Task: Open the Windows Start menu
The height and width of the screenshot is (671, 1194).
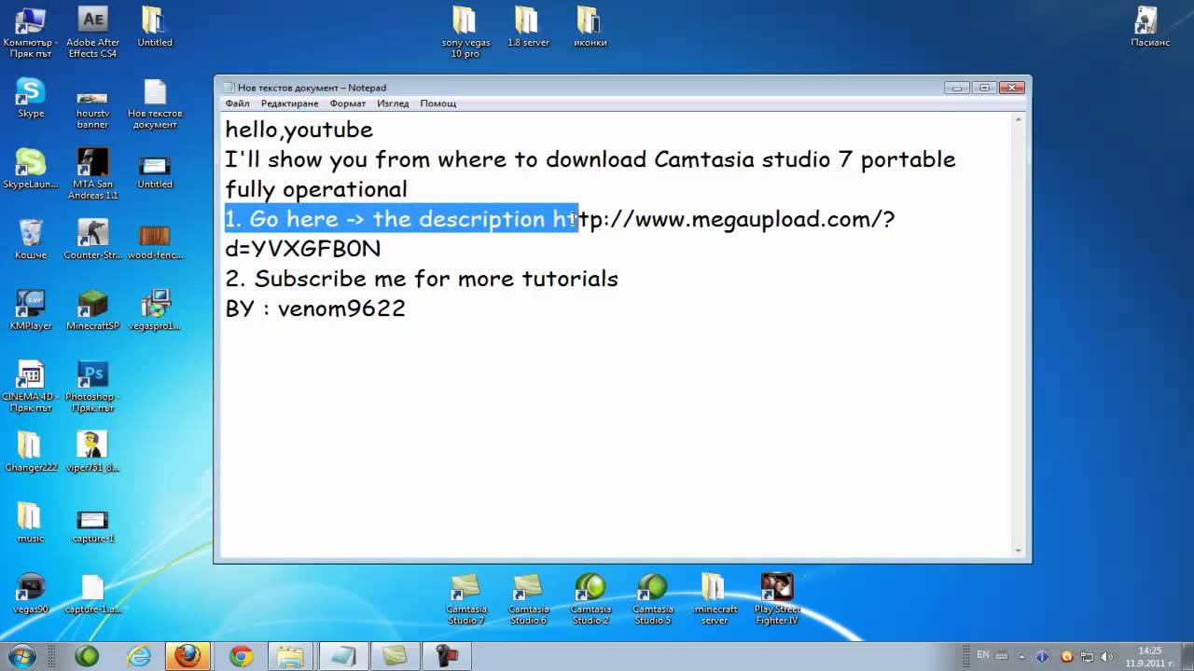Action: (x=21, y=655)
